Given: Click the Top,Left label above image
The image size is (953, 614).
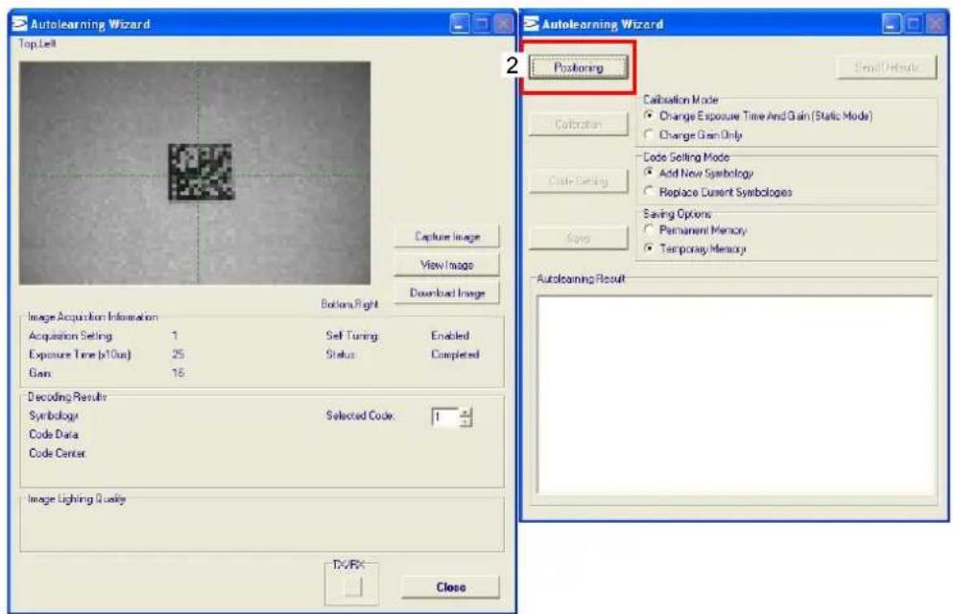Looking at the screenshot, I should coord(37,44).
